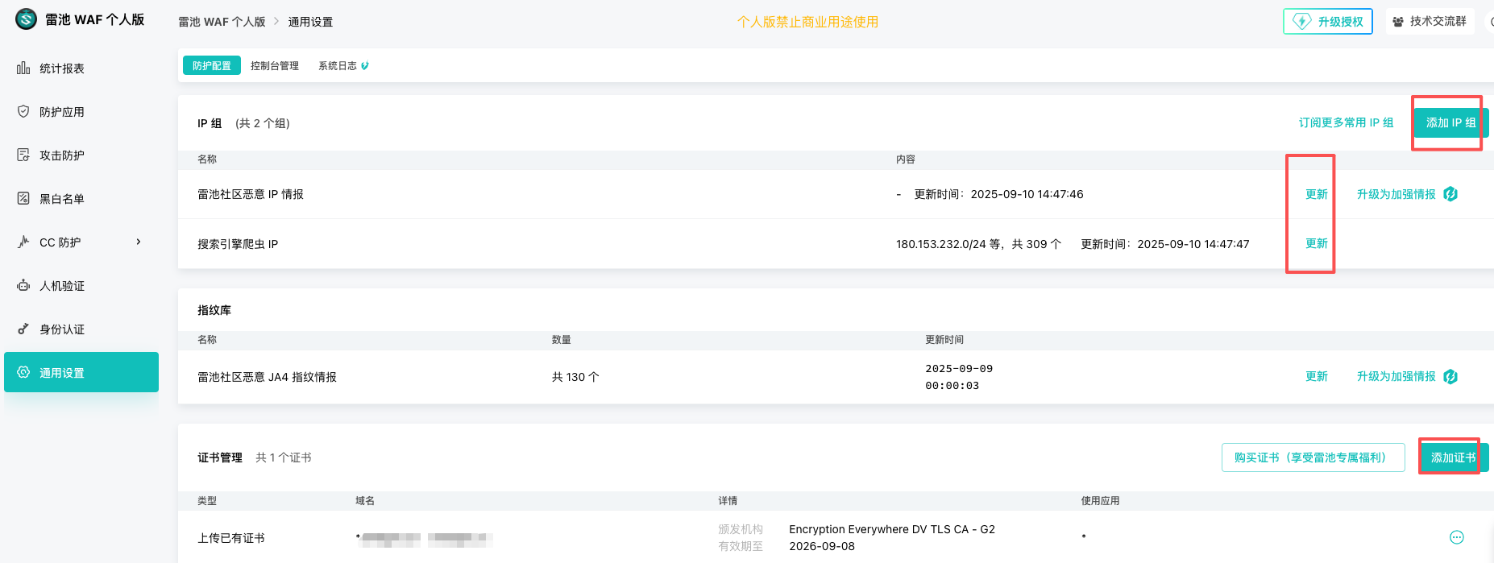Open 身份认证 via its key icon
Screen dimensions: 1494x563
click(23, 329)
